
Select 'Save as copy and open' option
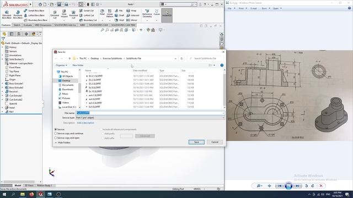(x=56, y=138)
